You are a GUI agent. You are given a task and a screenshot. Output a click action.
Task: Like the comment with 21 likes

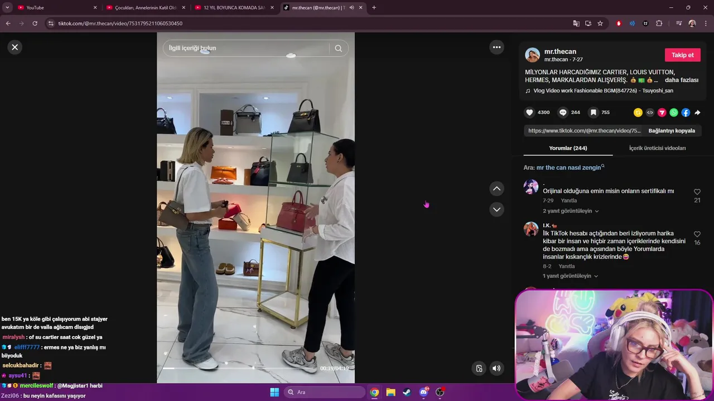point(697,192)
